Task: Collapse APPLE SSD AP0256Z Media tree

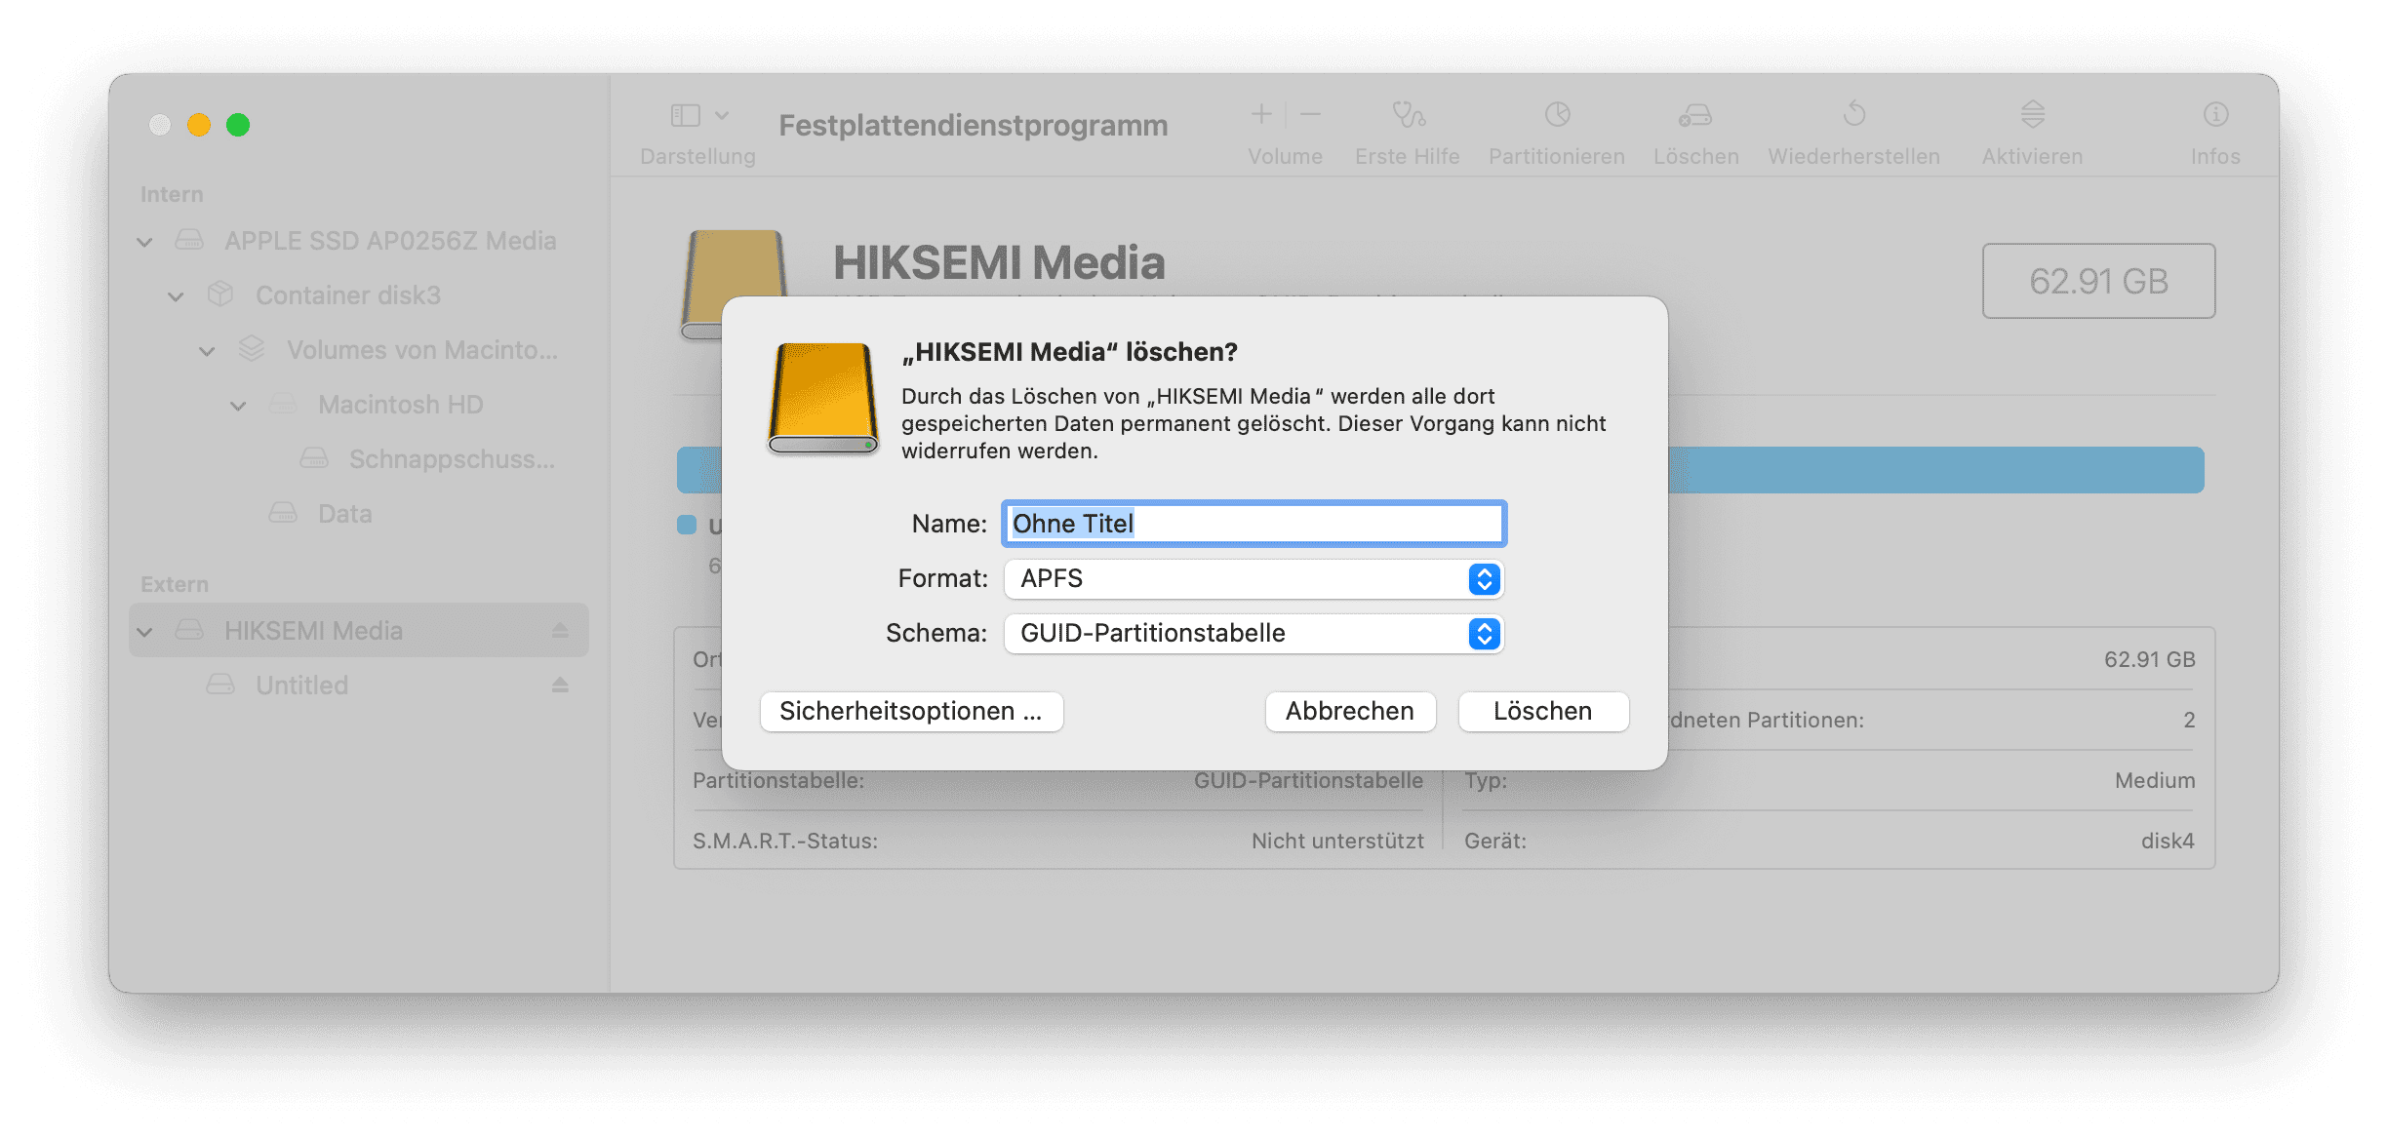Action: [144, 242]
